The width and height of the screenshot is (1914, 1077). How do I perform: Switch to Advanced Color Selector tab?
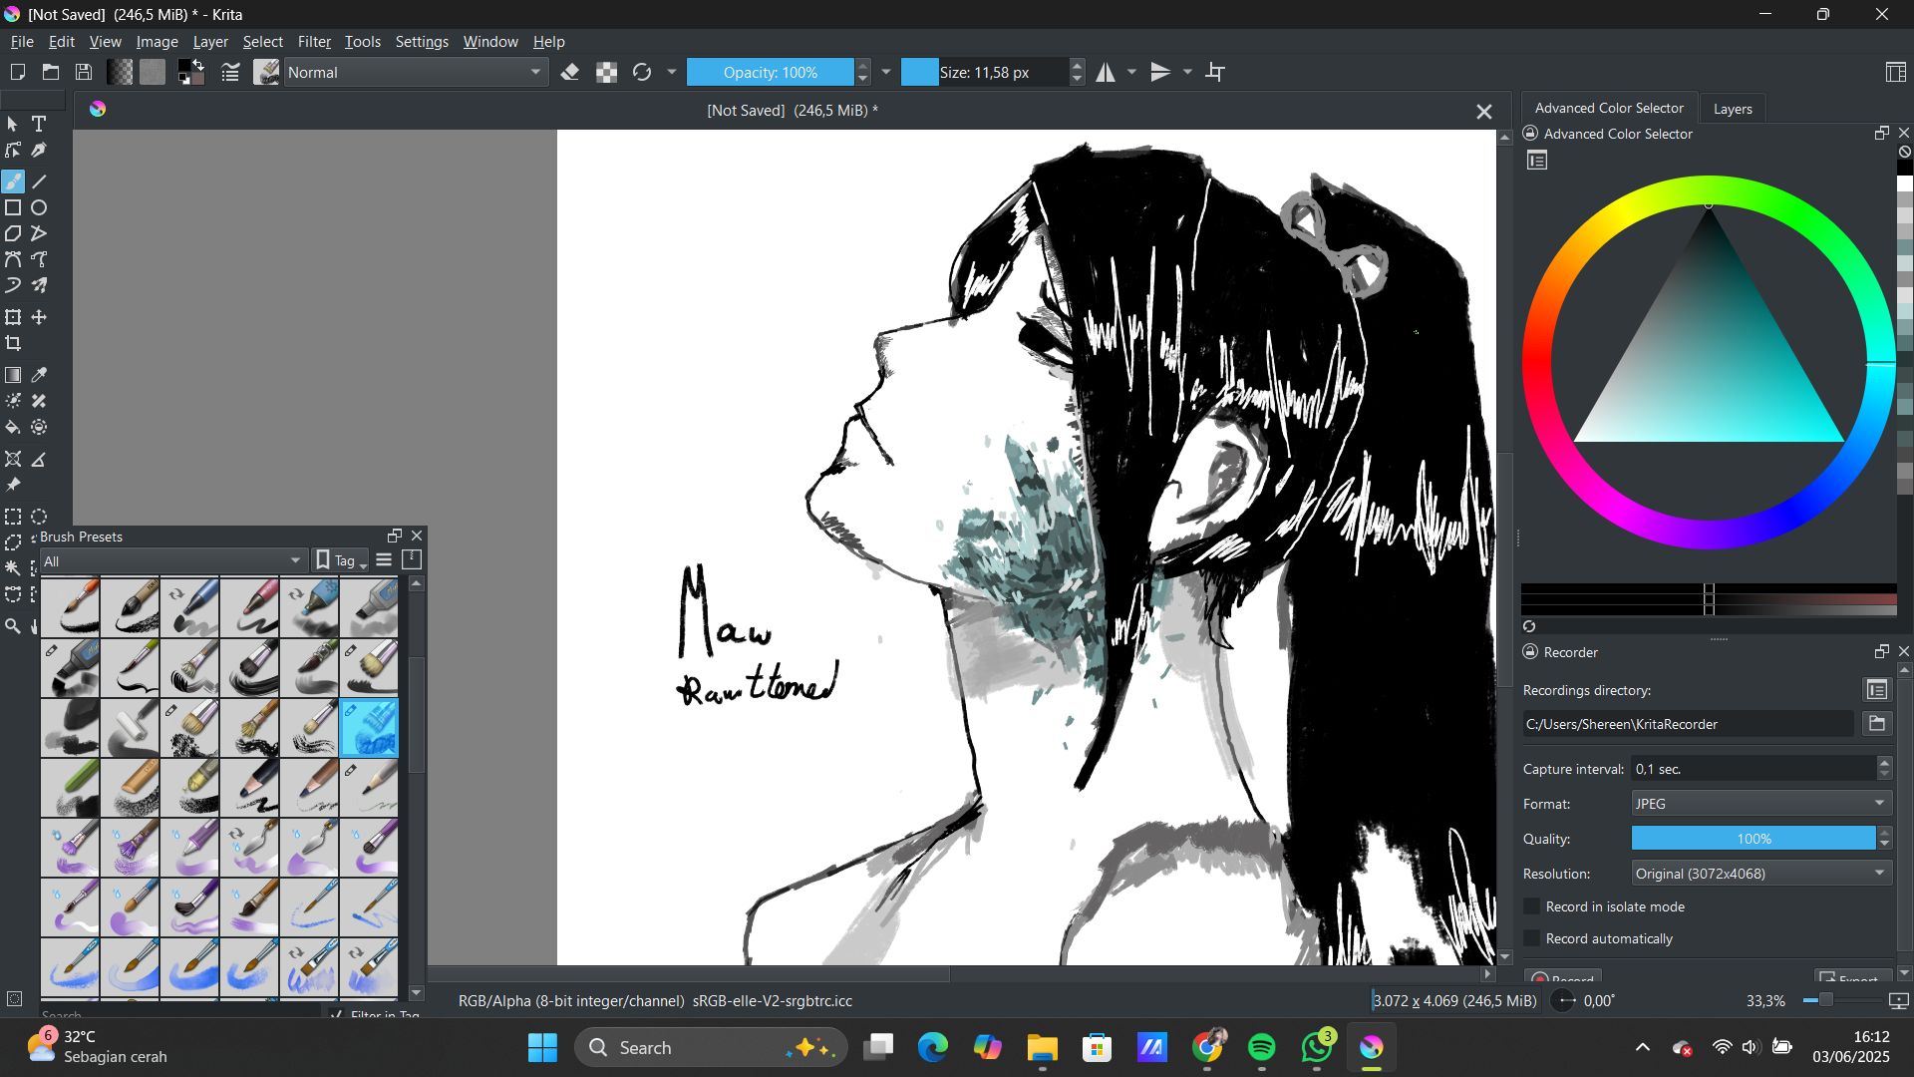(x=1609, y=108)
